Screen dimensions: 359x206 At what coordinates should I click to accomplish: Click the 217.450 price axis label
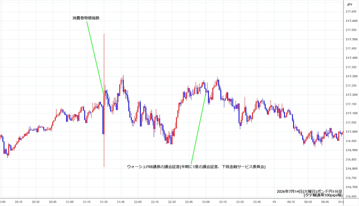click(x=351, y=49)
